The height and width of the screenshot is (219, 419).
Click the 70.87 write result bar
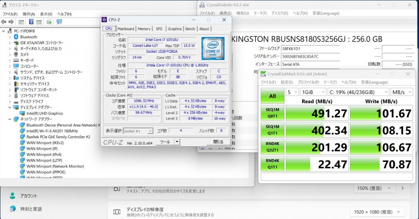pos(381,164)
